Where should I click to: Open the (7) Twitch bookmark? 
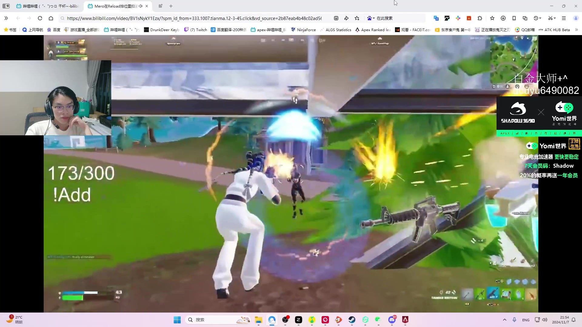click(196, 30)
